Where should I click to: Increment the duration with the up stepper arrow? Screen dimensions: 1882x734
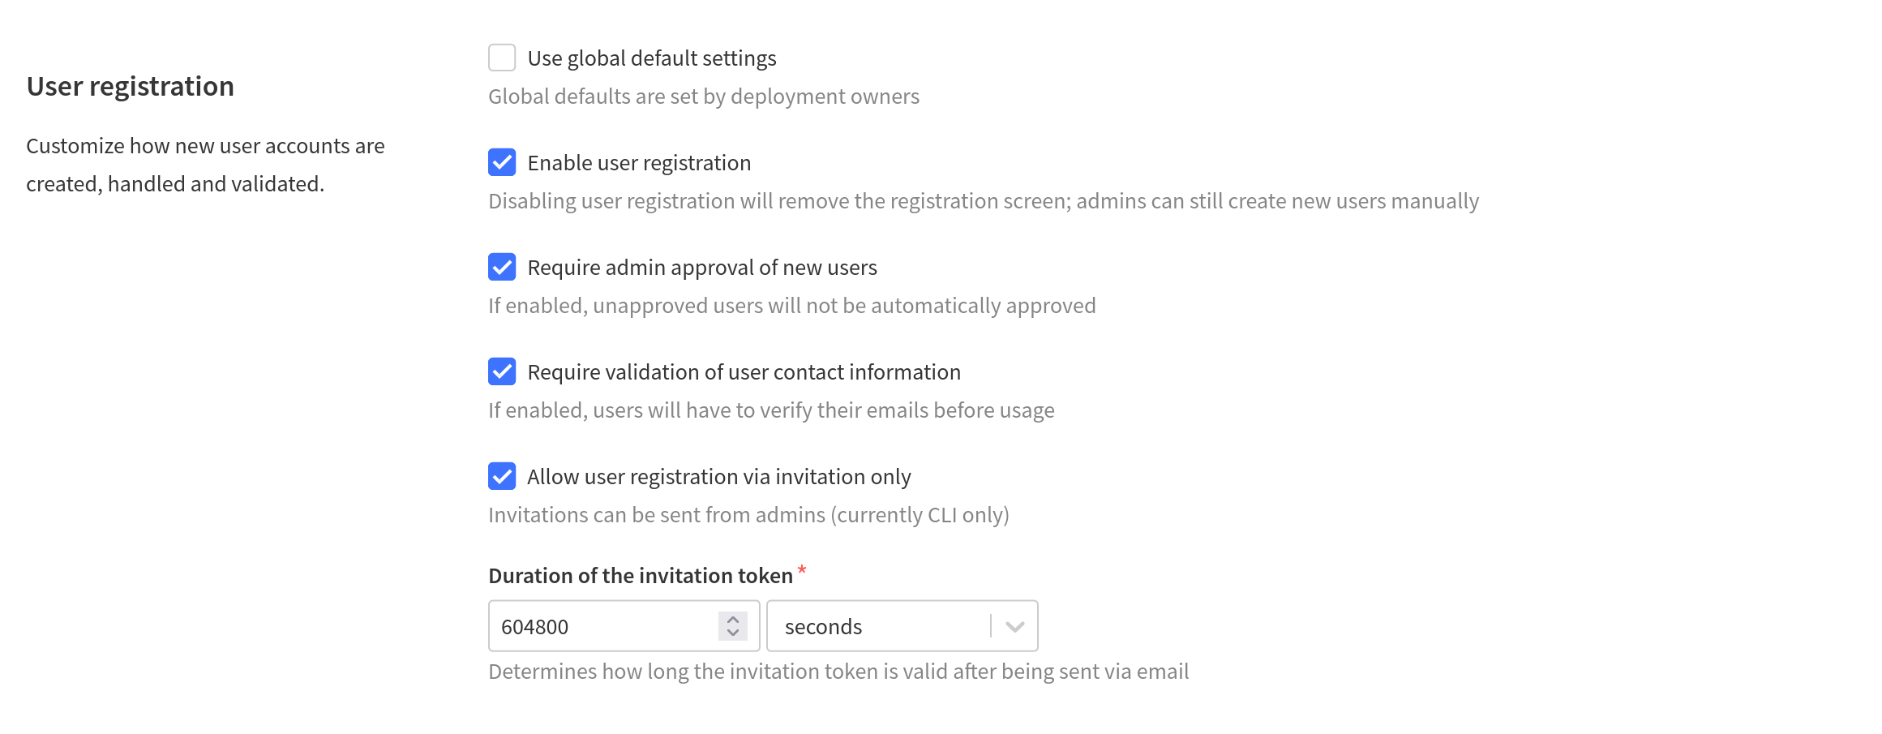pyautogui.click(x=733, y=617)
